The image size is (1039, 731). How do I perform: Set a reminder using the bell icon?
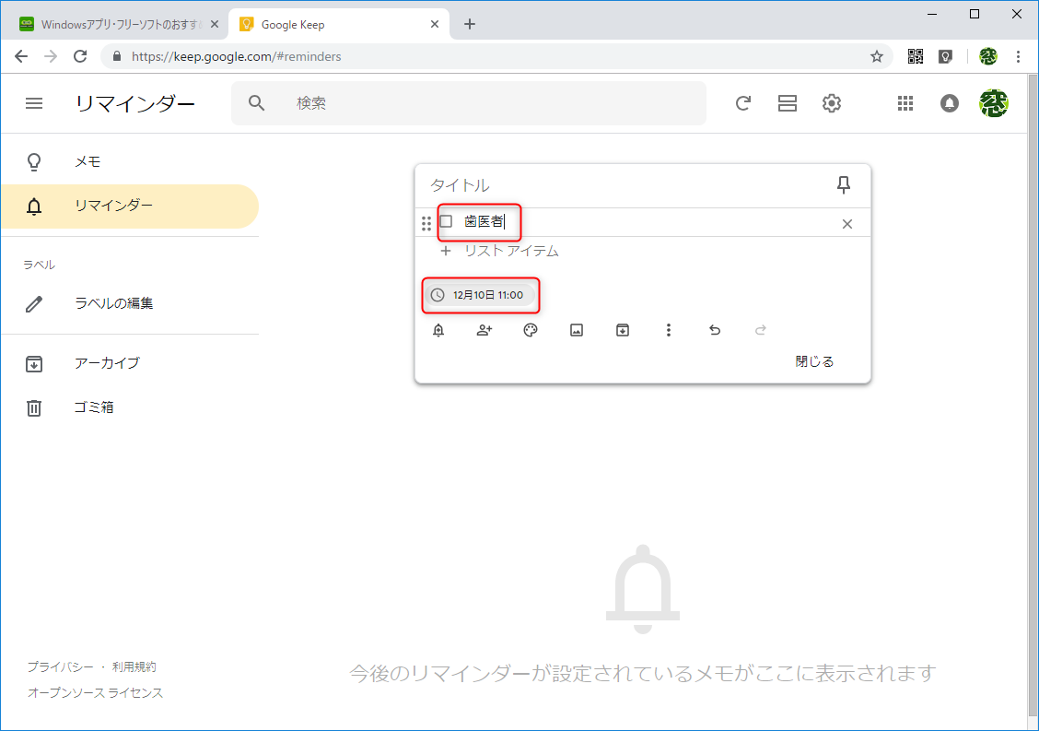tap(438, 329)
